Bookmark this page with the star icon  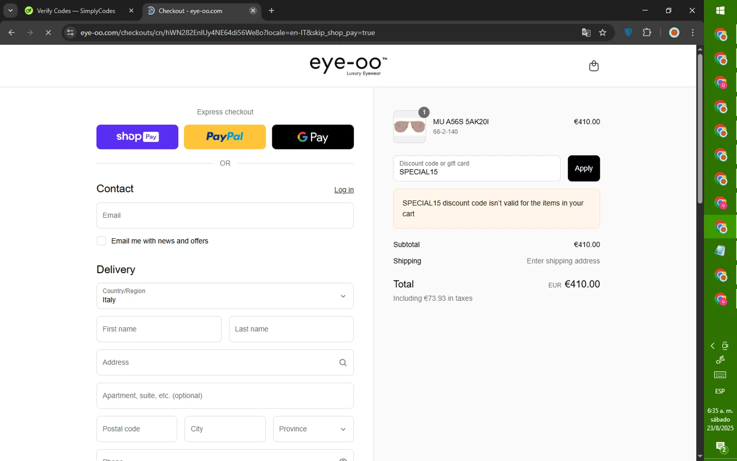click(603, 32)
